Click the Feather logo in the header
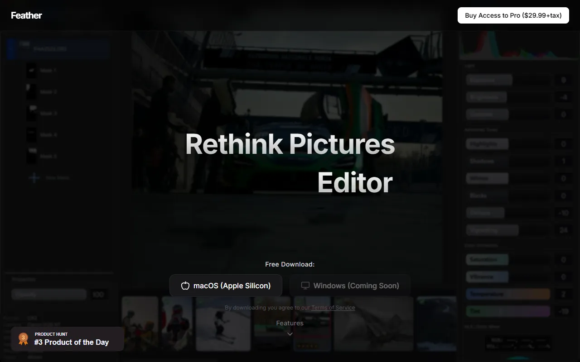 point(27,15)
